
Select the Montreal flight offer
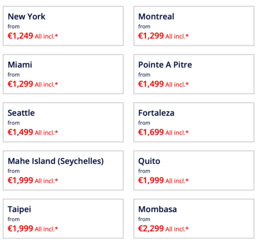pyautogui.click(x=194, y=26)
